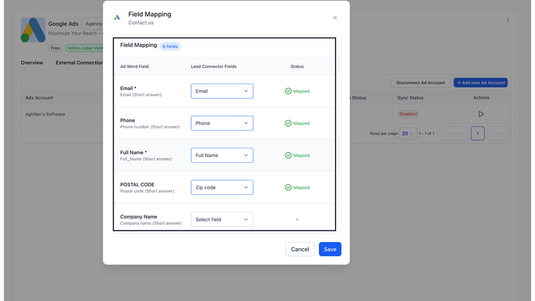Open the Phone field mapping dropdown
This screenshot has width=535, height=301.
[222, 123]
